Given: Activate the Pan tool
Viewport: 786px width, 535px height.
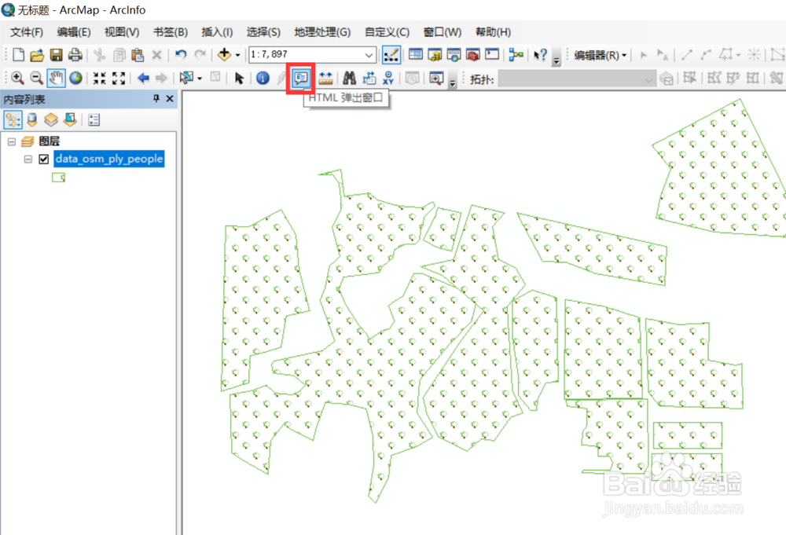Looking at the screenshot, I should click(x=55, y=78).
